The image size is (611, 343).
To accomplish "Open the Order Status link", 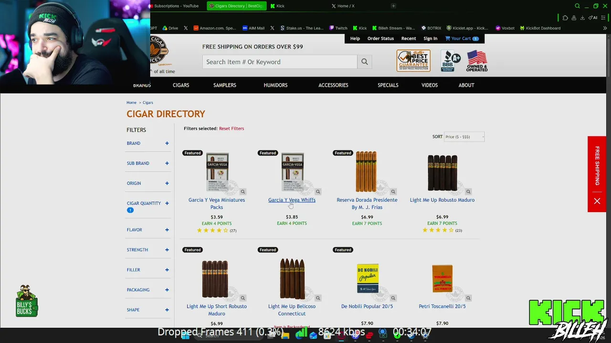I will pos(380,39).
